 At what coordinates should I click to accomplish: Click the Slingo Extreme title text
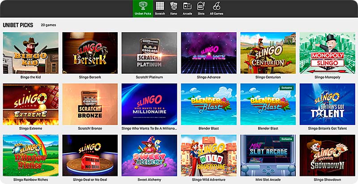pyautogui.click(x=30, y=129)
